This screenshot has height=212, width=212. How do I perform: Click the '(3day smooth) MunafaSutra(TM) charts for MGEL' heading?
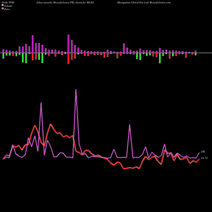(65, 3)
